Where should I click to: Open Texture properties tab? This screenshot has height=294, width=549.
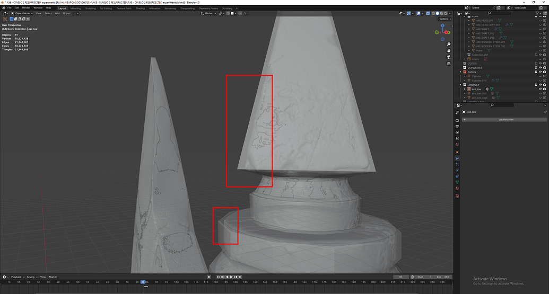(457, 196)
